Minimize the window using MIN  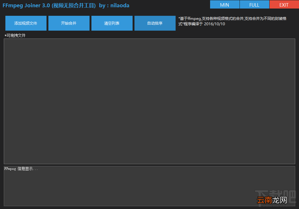point(225,4)
